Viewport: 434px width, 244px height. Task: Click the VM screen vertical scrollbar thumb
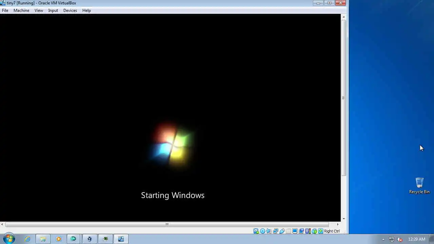click(343, 98)
